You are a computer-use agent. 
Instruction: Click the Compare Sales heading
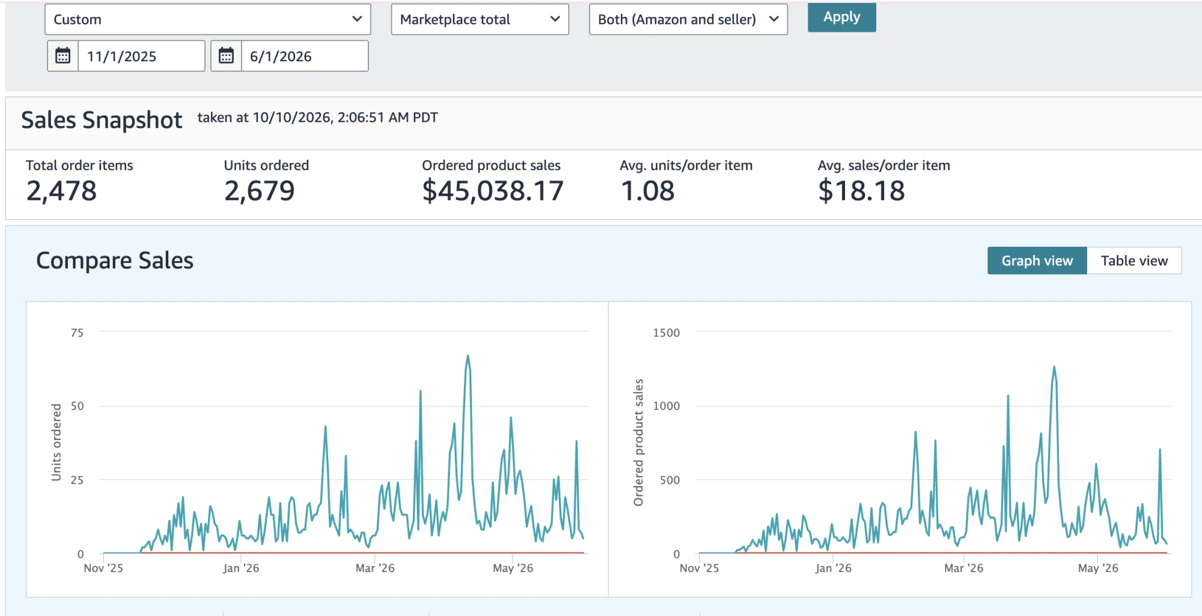click(115, 261)
